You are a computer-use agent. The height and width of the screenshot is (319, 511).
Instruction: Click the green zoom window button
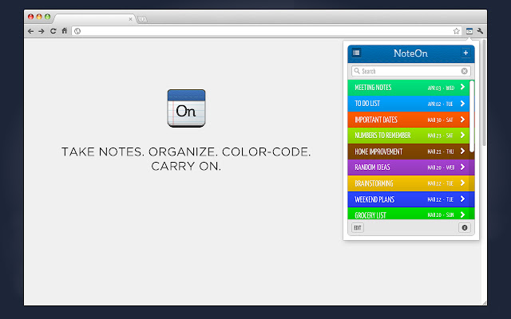(48, 17)
